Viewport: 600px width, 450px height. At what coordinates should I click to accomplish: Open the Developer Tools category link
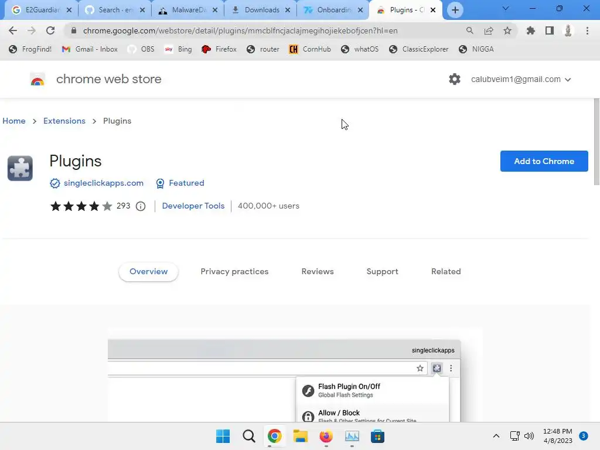pyautogui.click(x=193, y=206)
